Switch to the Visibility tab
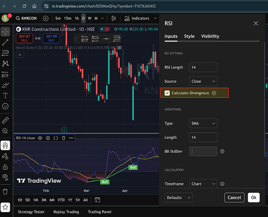268x217 pixels. 210,36
